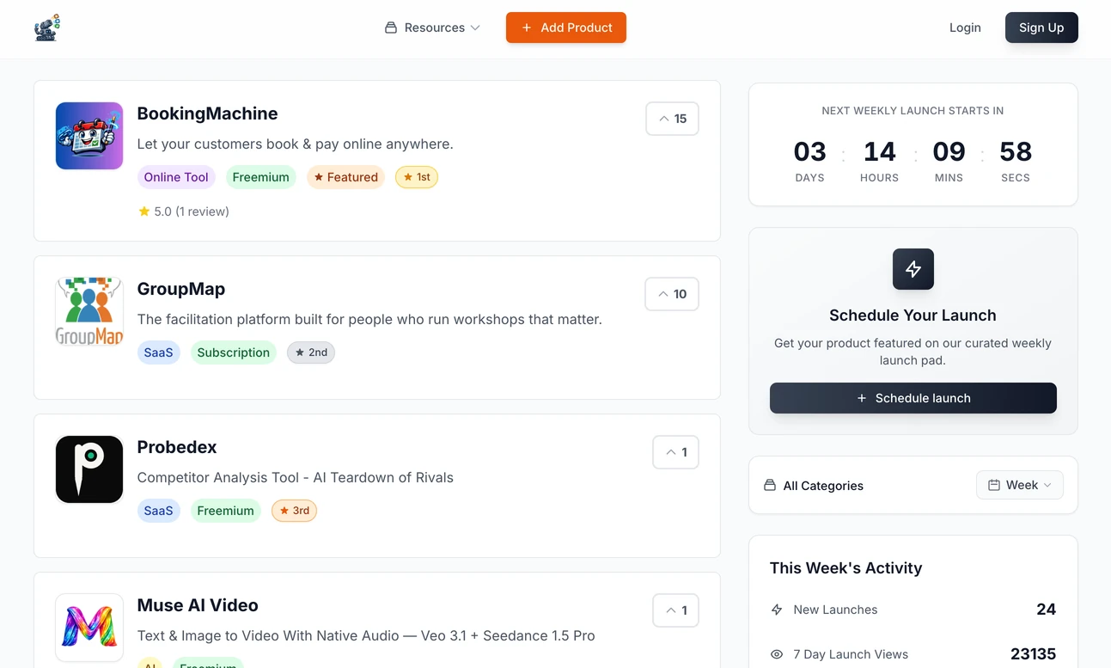Upvote Muse AI Video product
This screenshot has width=1111, height=668.
click(675, 610)
